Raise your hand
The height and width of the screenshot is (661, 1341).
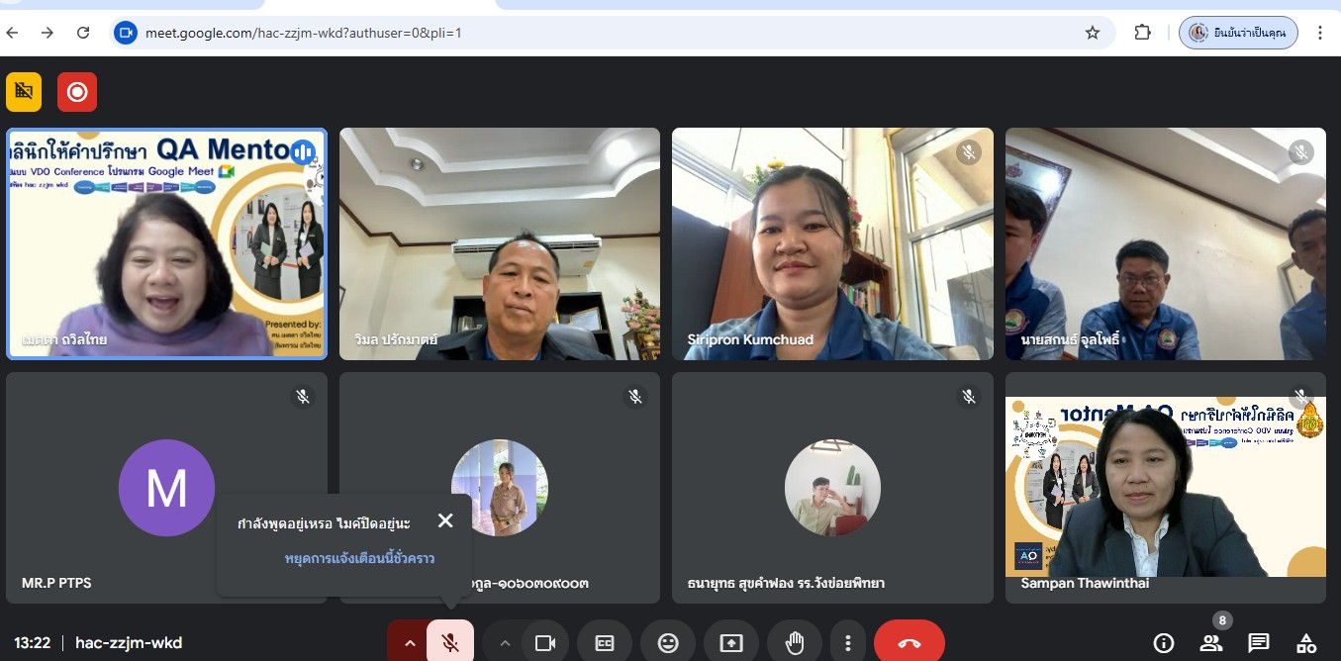tap(795, 643)
